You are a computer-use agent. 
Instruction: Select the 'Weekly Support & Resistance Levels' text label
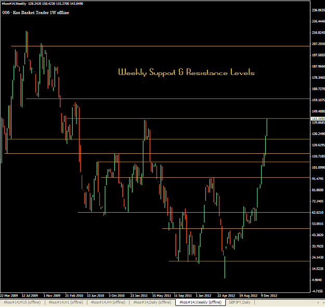pyautogui.click(x=186, y=72)
